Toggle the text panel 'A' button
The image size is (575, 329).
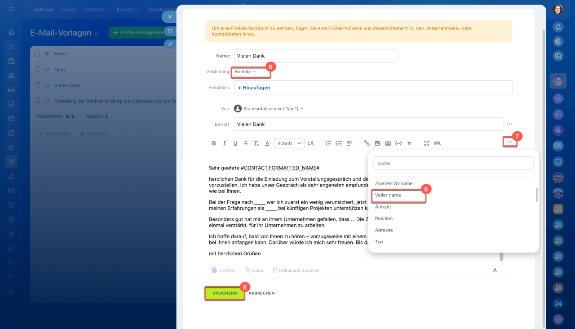(x=495, y=271)
